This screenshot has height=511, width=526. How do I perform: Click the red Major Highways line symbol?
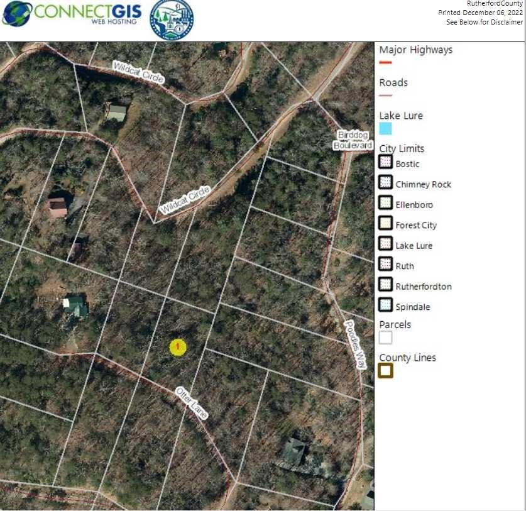(x=386, y=63)
